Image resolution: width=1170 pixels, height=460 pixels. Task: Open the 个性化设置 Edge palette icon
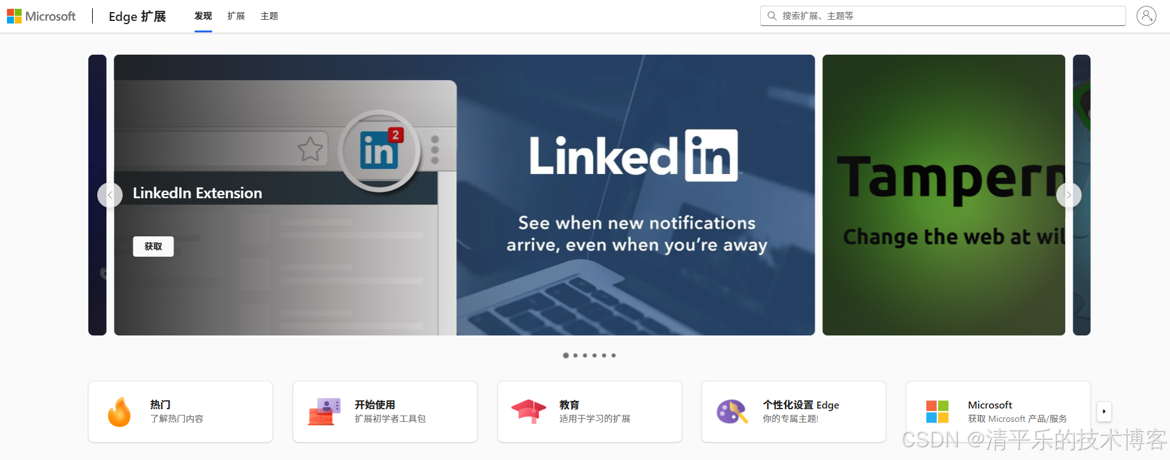click(732, 412)
